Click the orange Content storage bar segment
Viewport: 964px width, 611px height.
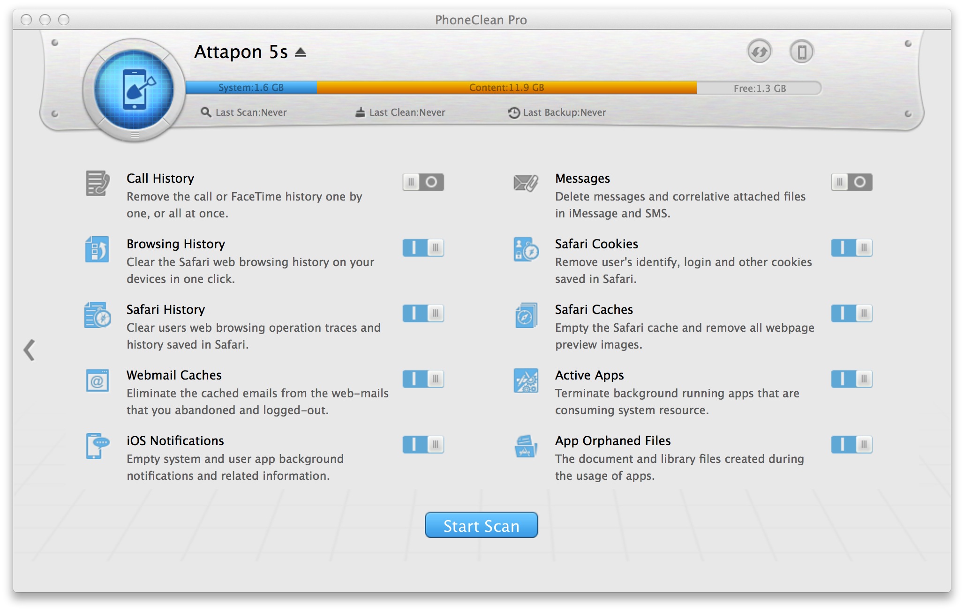(506, 88)
